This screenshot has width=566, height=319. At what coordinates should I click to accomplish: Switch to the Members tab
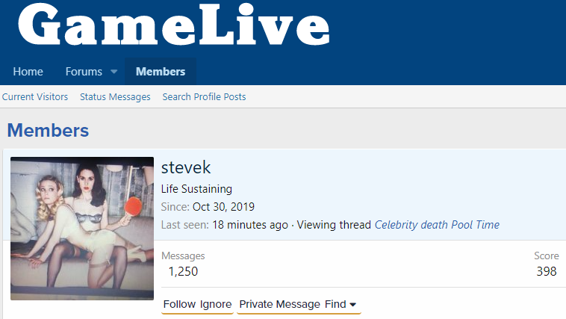(161, 72)
